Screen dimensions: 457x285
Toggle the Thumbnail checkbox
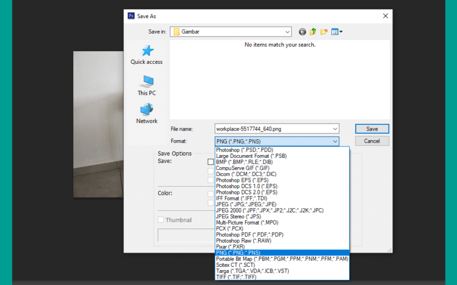(161, 219)
